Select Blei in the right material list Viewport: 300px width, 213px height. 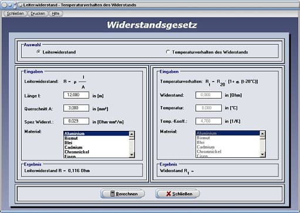(228, 143)
